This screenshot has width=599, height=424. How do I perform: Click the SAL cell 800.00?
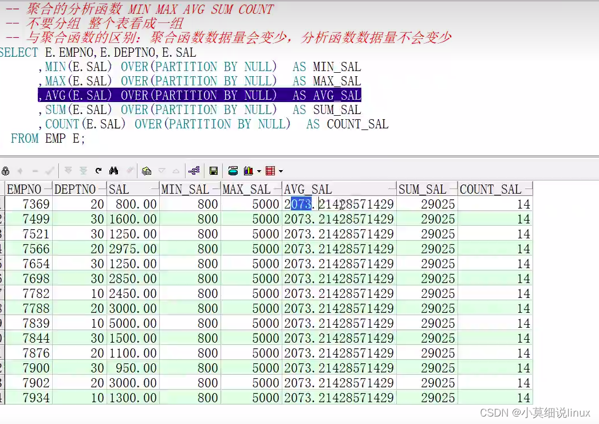tap(133, 204)
